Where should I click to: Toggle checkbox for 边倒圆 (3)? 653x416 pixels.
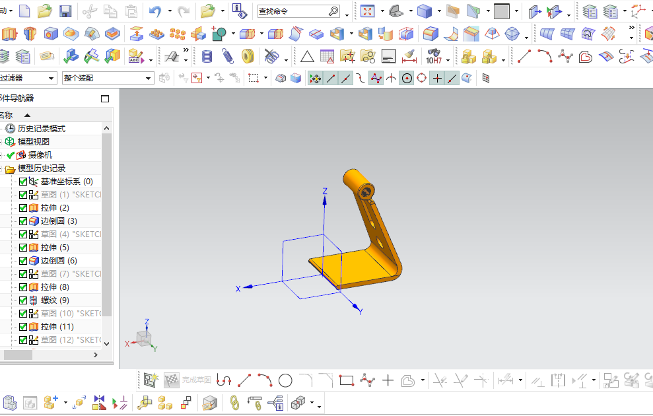(x=23, y=221)
